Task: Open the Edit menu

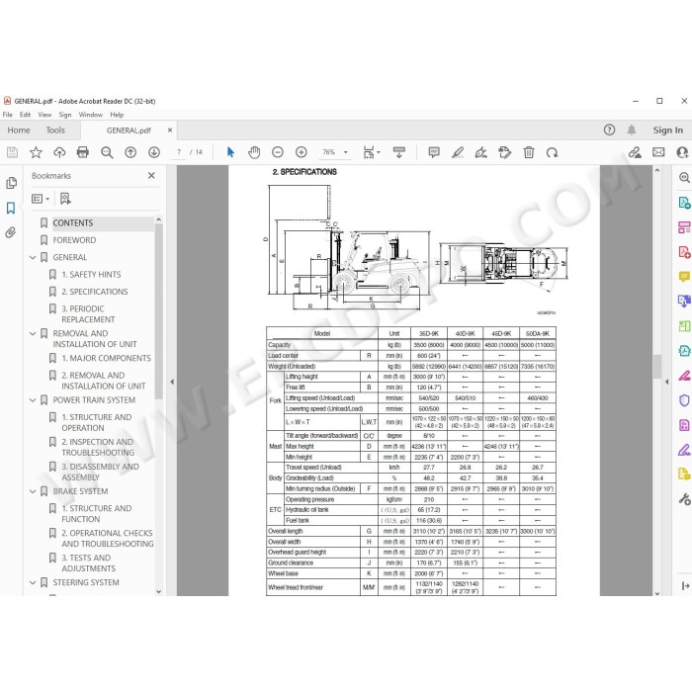Action: pyautogui.click(x=25, y=115)
